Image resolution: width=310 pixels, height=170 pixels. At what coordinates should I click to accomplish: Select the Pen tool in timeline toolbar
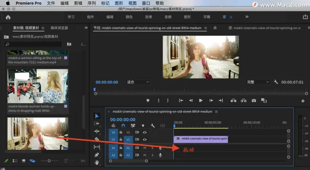tap(97, 155)
